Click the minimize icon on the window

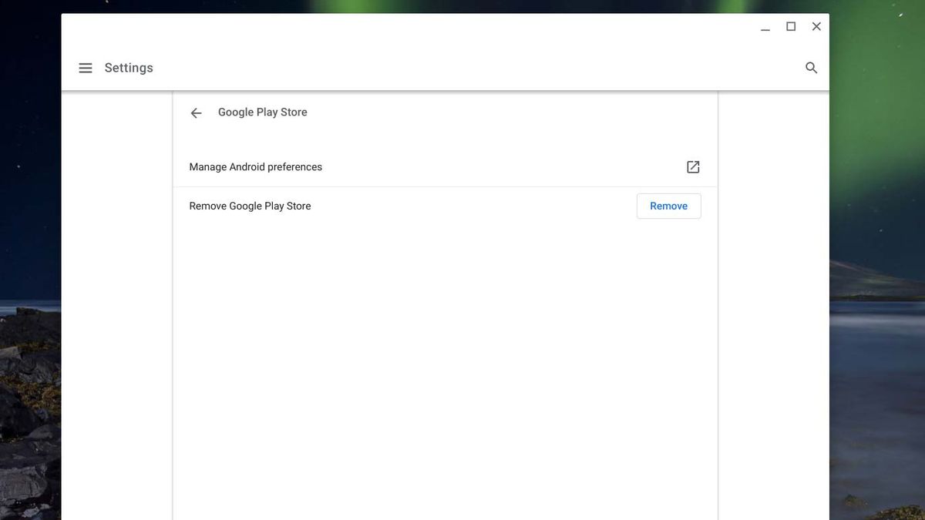coord(765,27)
